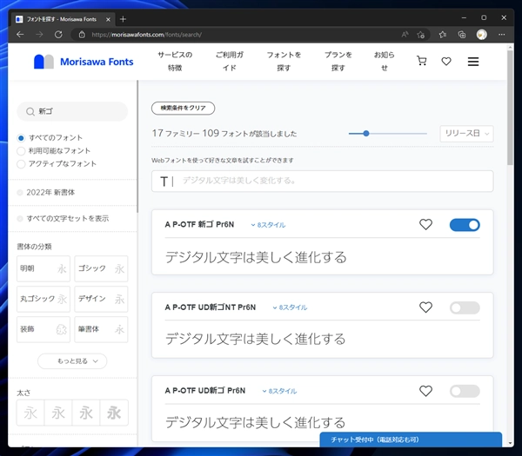Open the browser profile avatar
Screen dimensions: 522x456
click(481, 35)
